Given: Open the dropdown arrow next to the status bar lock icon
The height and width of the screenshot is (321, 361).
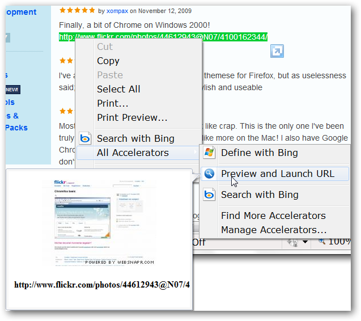Looking at the screenshot, I should (x=305, y=242).
